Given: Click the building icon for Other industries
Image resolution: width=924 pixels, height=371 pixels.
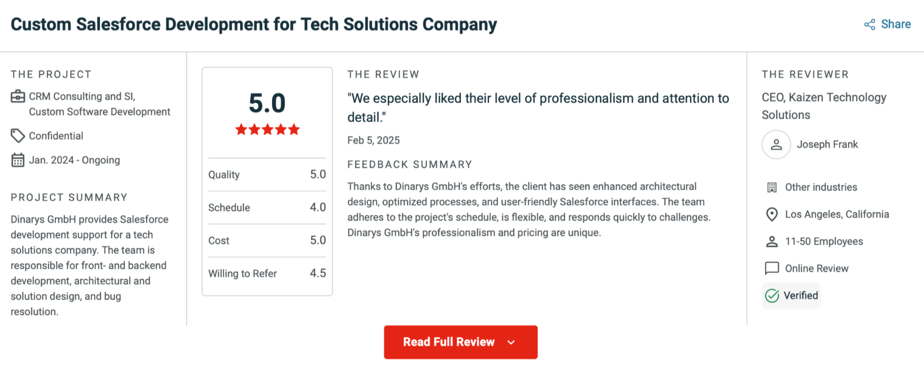Looking at the screenshot, I should [x=772, y=188].
